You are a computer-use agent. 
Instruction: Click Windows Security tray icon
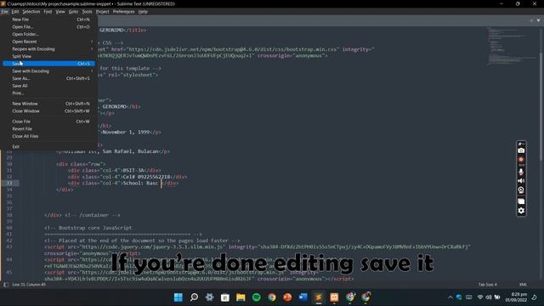[x=459, y=297]
